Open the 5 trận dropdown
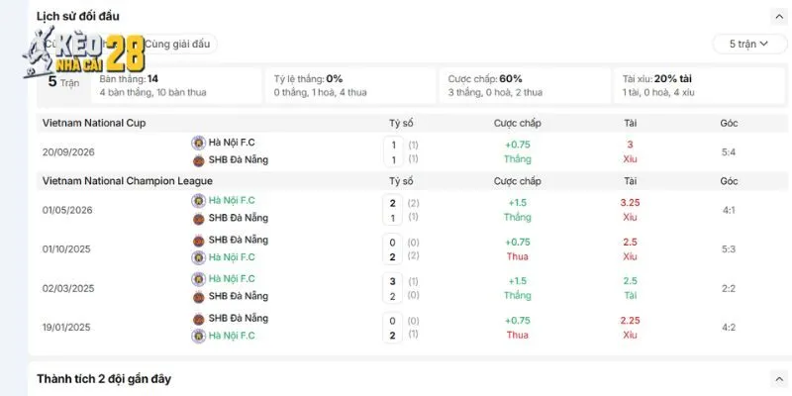 tap(749, 44)
